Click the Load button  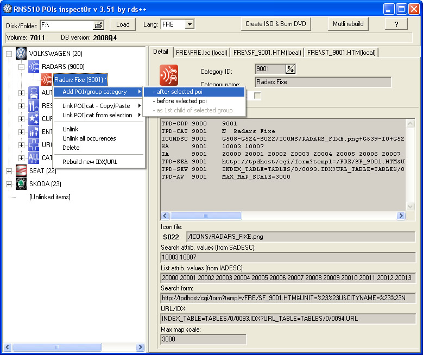point(123,24)
